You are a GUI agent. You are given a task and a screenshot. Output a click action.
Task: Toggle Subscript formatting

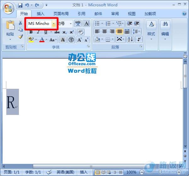point(64,32)
